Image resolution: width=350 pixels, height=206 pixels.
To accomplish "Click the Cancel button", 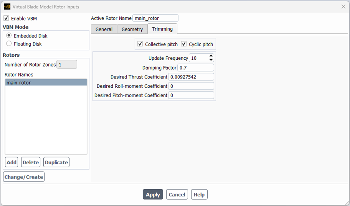I will pyautogui.click(x=177, y=195).
